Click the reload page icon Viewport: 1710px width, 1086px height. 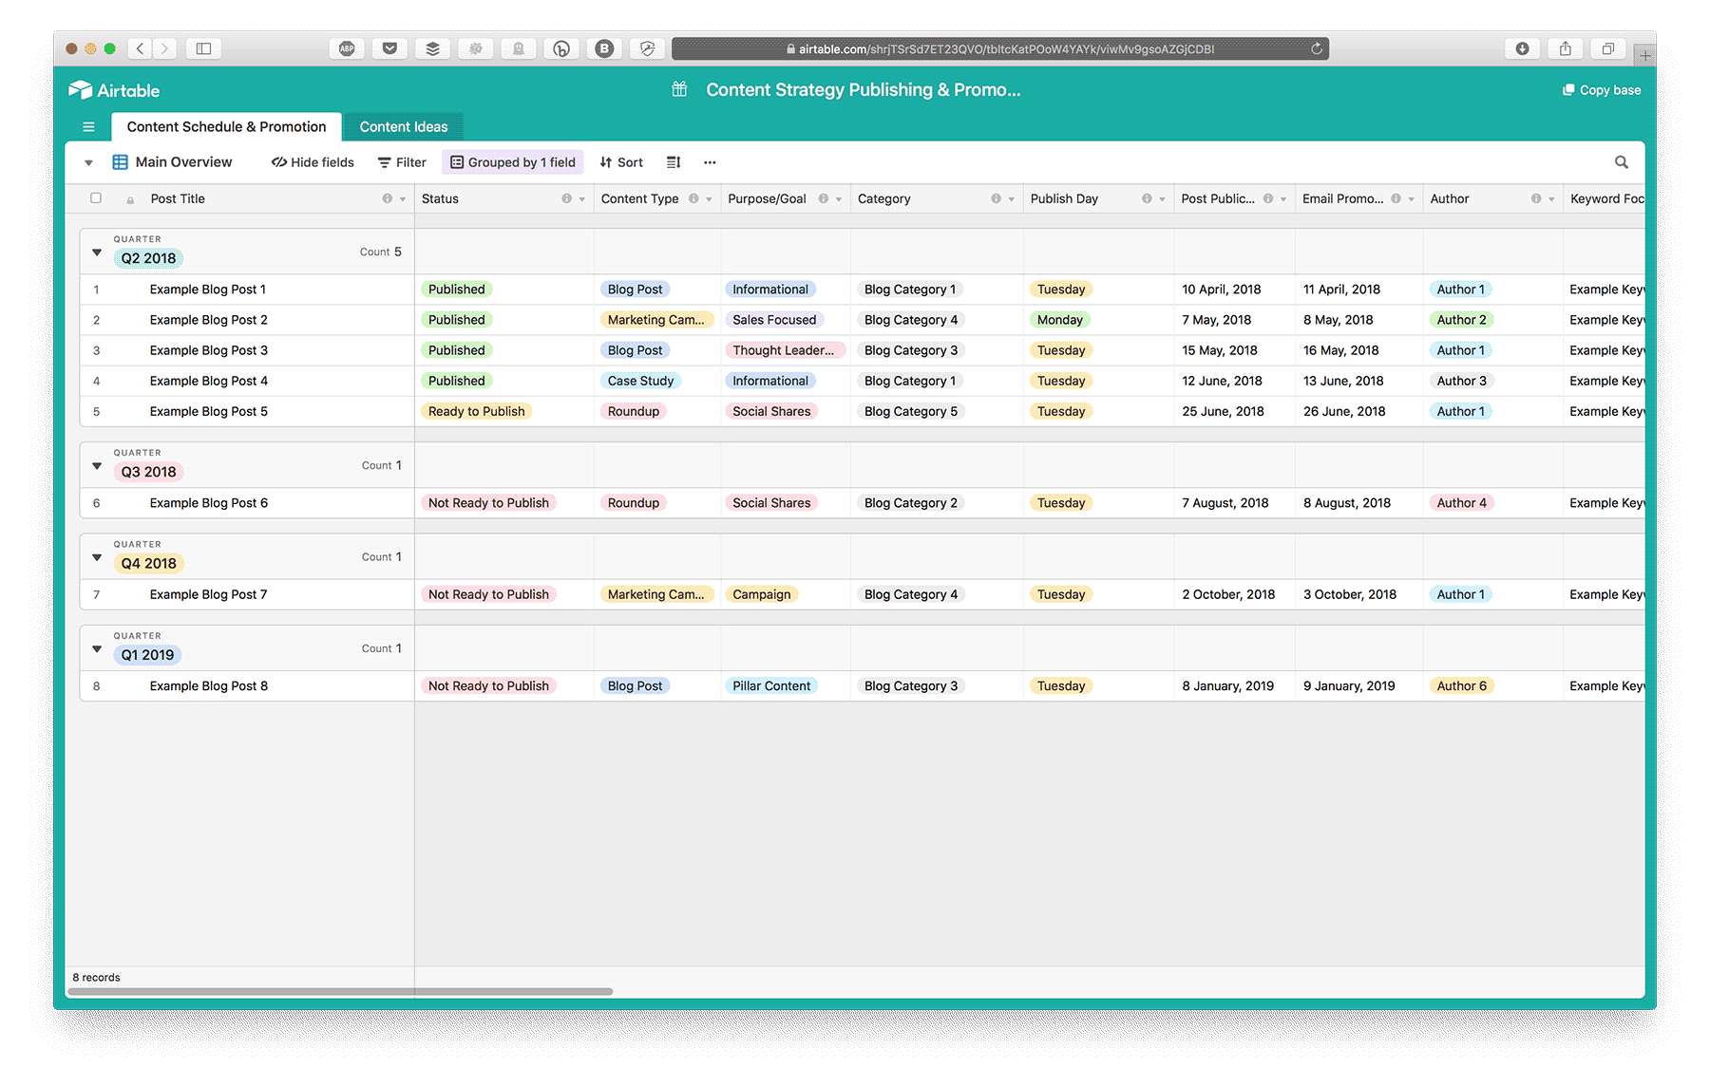1317,48
